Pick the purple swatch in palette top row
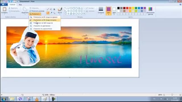 [x=145, y=8]
